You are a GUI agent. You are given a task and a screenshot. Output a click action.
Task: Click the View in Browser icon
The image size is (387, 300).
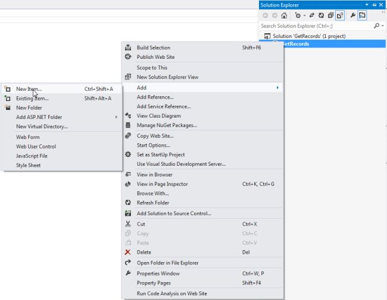point(128,174)
